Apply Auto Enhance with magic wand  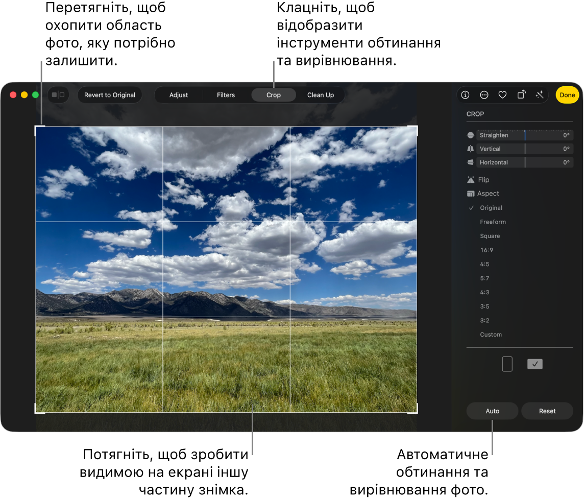pyautogui.click(x=540, y=95)
